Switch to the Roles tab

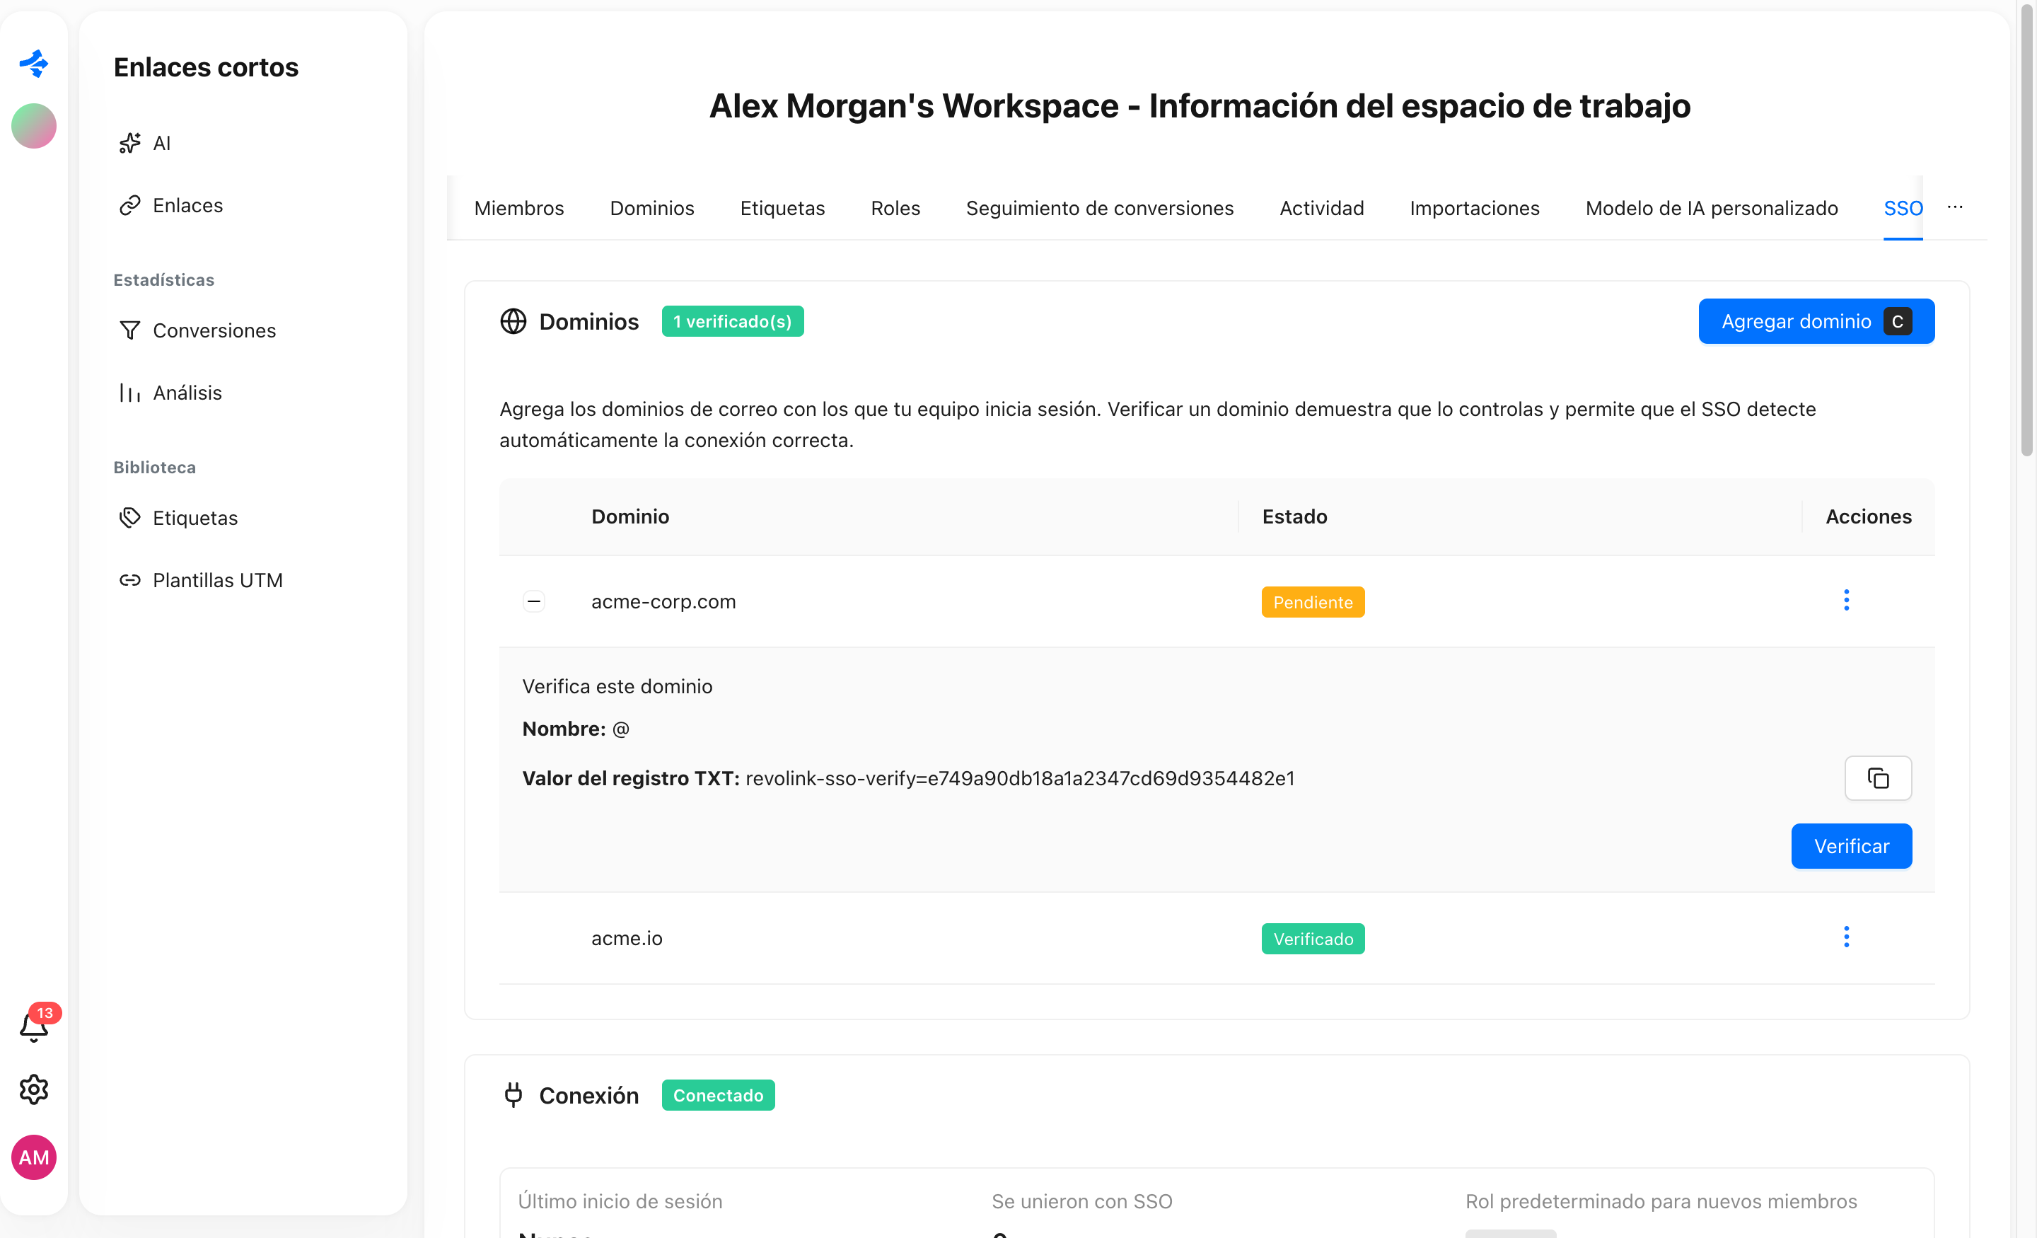pos(895,207)
